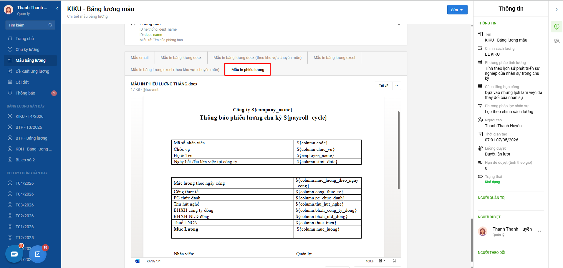The width and height of the screenshot is (563, 268).
Task: Collapse the Thông tin panel chevron
Action: (557, 9)
